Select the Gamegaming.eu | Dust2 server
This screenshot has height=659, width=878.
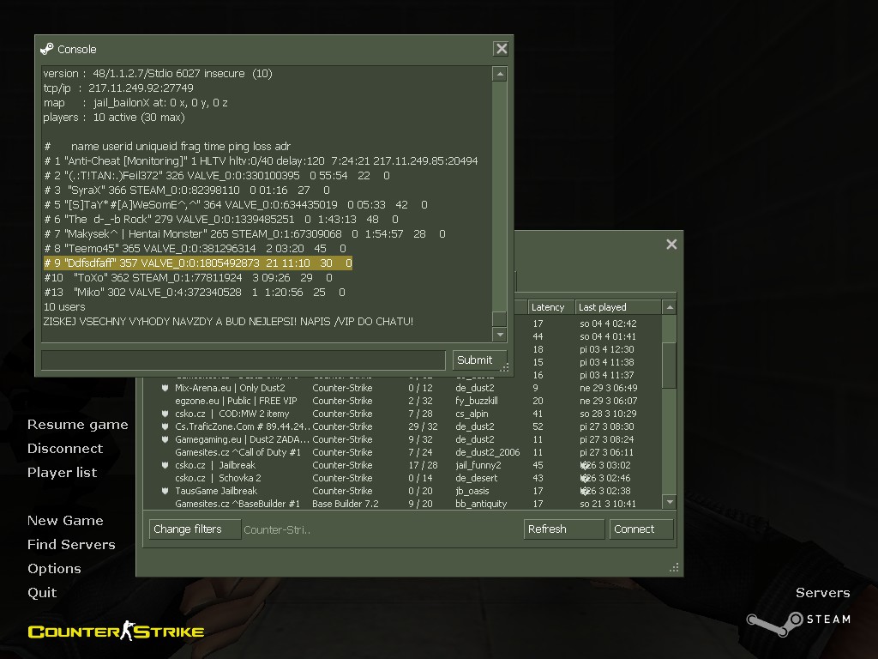point(403,439)
